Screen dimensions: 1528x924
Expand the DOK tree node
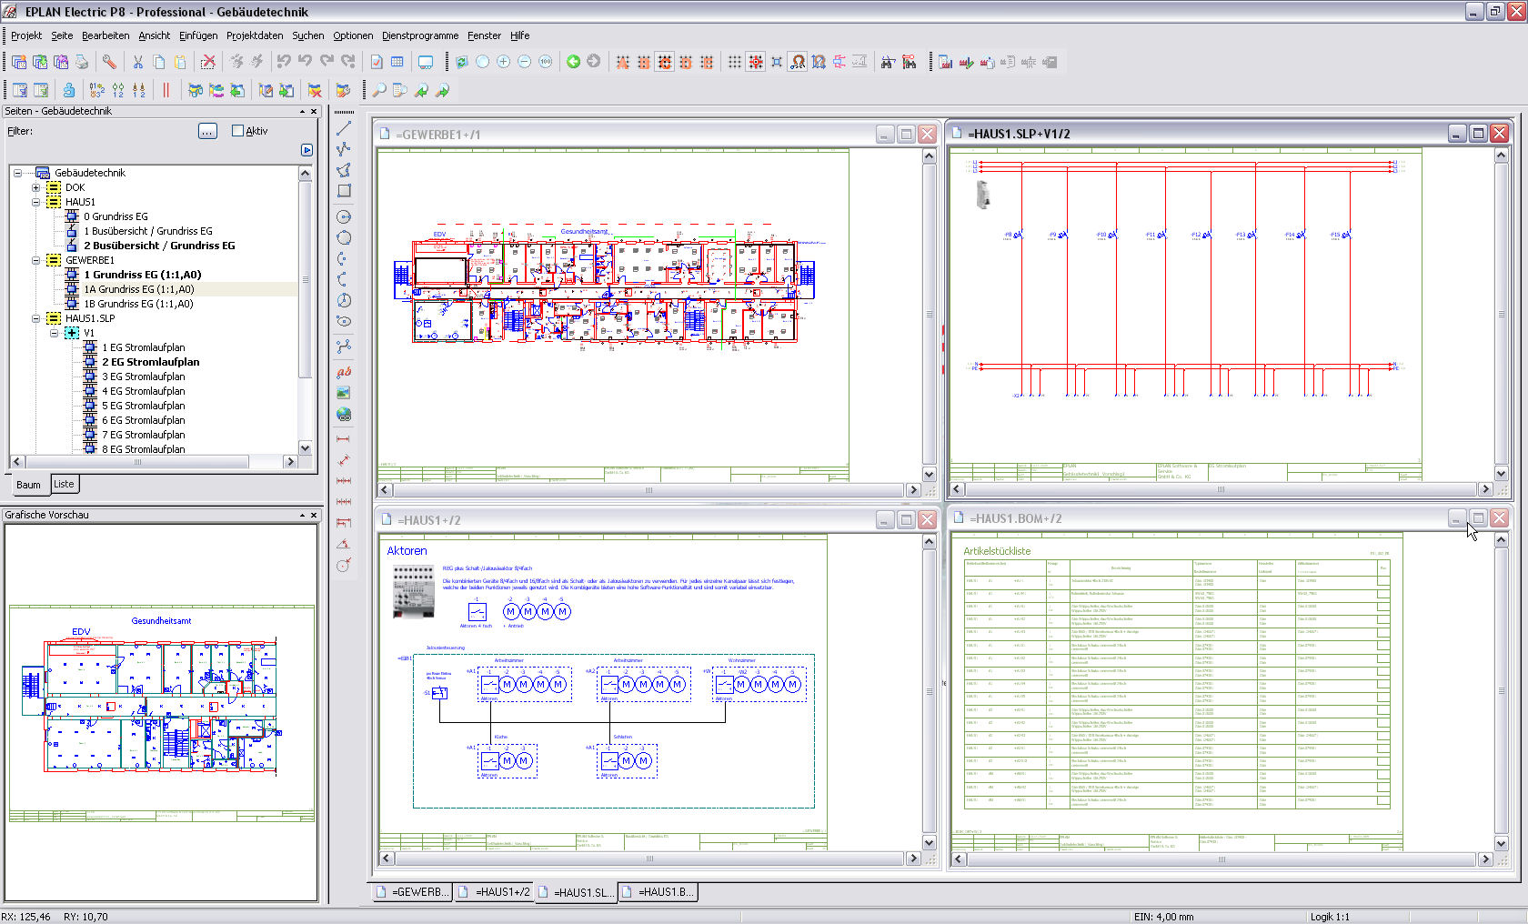(x=36, y=187)
